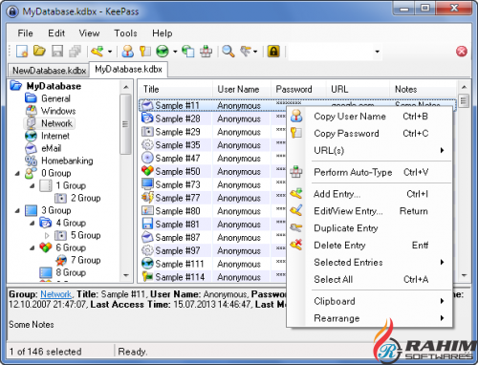Click the entry list scroll up arrow
The image size is (478, 365).
(x=464, y=87)
